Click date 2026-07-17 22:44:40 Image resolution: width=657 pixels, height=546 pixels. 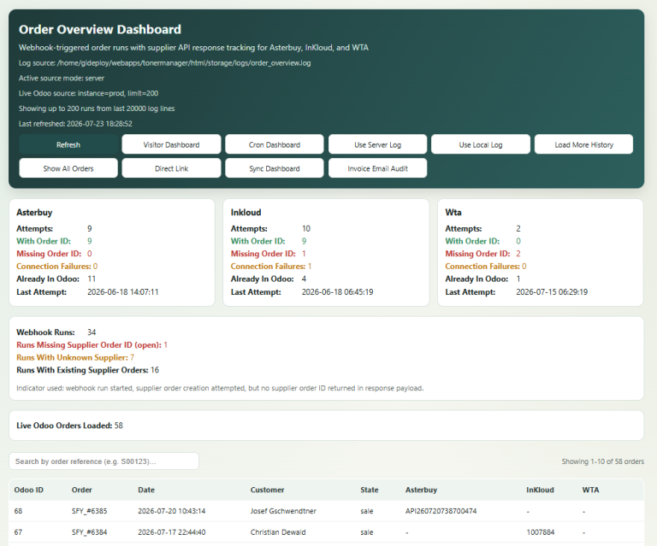172,532
